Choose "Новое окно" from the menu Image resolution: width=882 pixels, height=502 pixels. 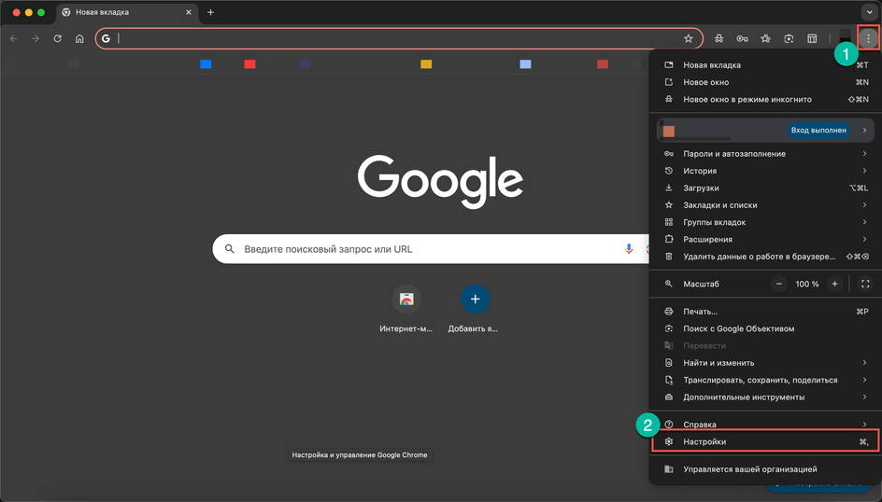765,82
